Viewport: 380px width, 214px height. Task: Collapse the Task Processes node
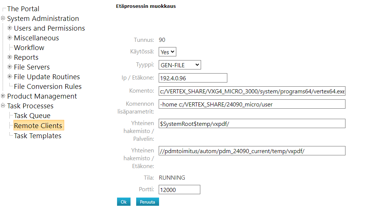(3, 106)
